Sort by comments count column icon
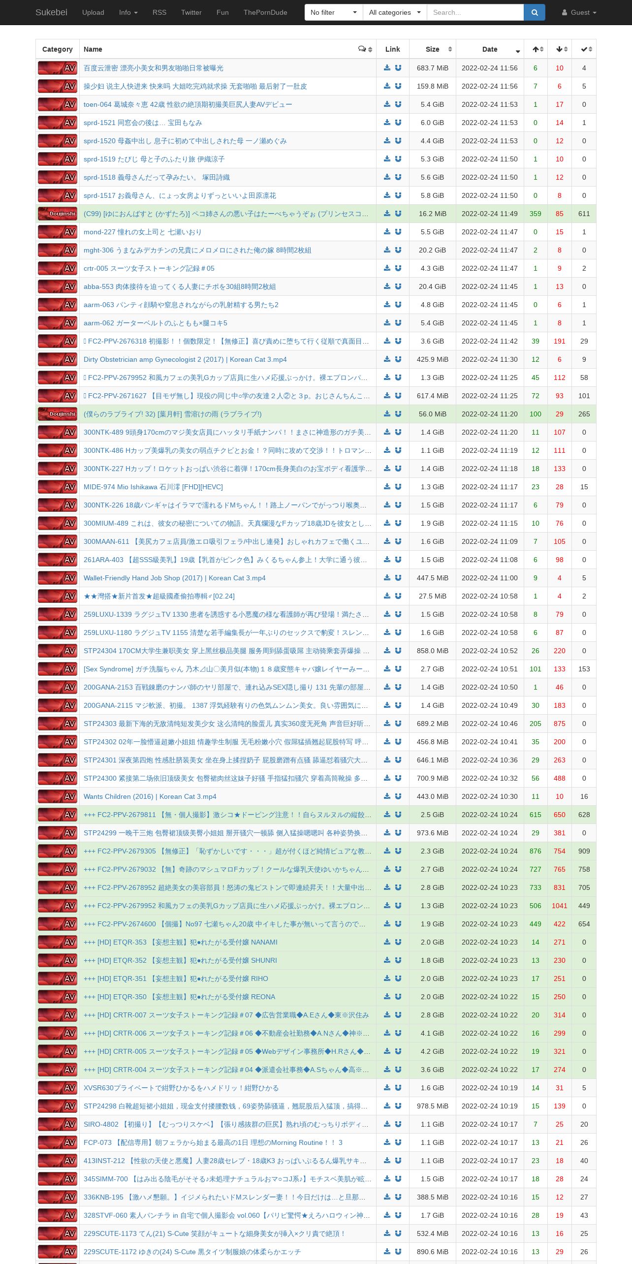Image resolution: width=632 pixels, height=1264 pixels. (x=365, y=49)
